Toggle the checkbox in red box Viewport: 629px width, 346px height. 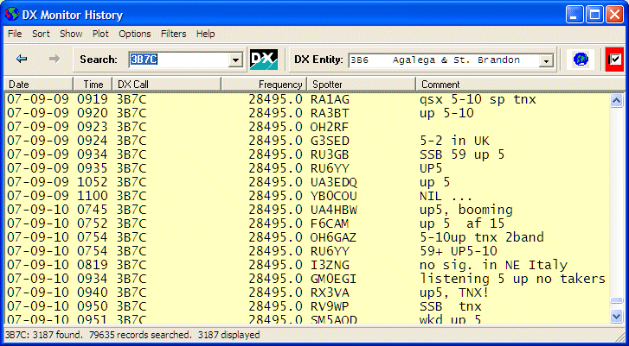pos(614,60)
